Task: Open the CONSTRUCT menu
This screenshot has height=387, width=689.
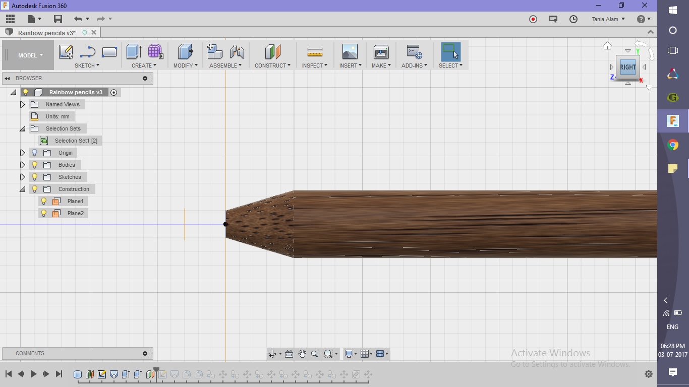Action: 272,66
